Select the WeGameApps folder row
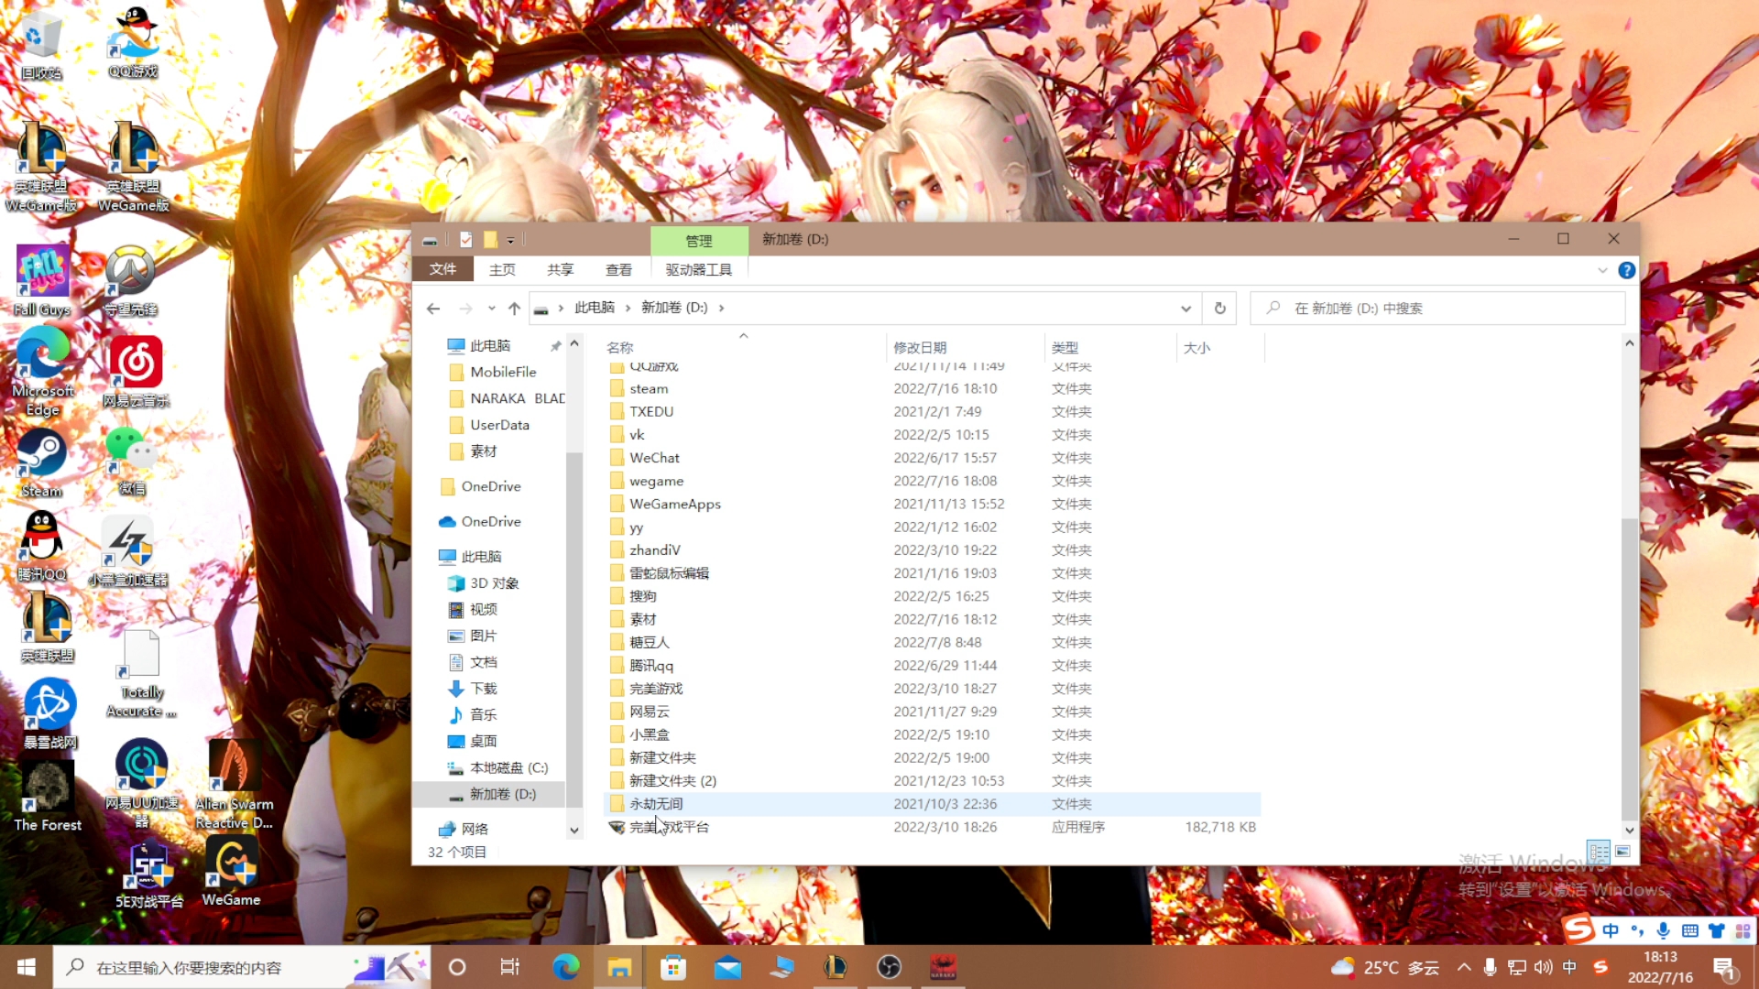The height and width of the screenshot is (989, 1759). (933, 504)
